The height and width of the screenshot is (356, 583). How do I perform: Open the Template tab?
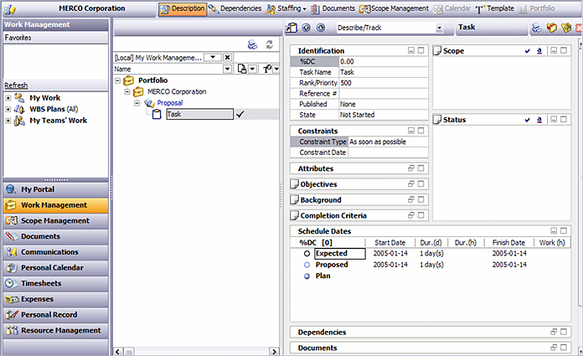pos(494,8)
